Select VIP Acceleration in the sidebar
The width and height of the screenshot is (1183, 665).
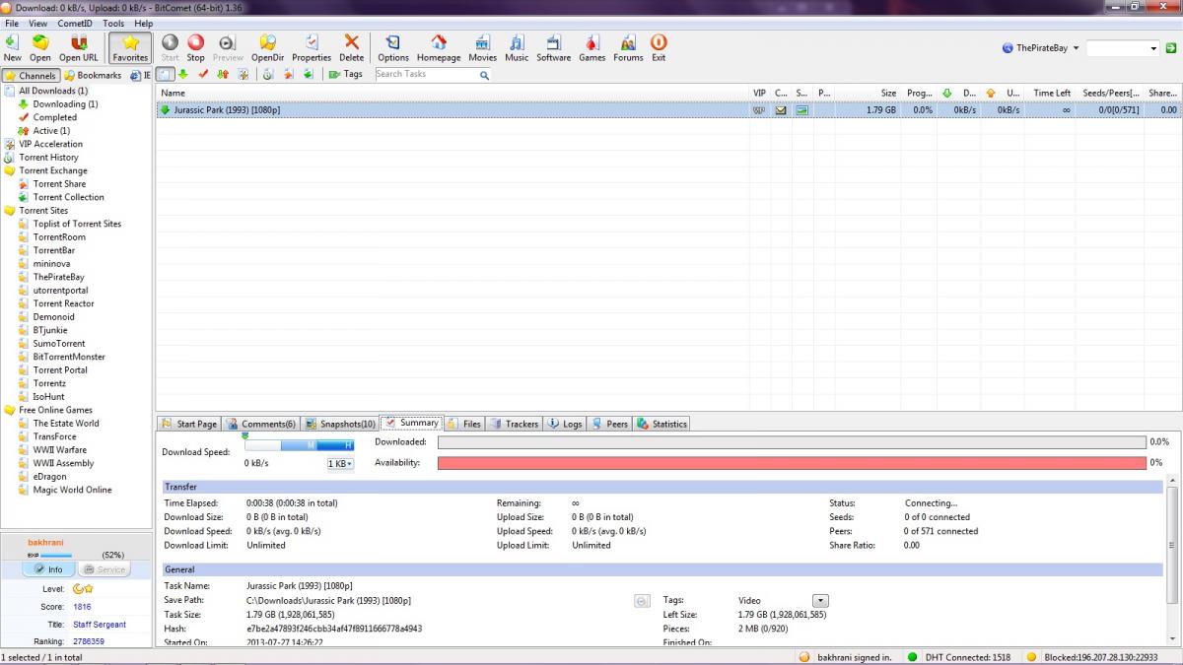50,144
